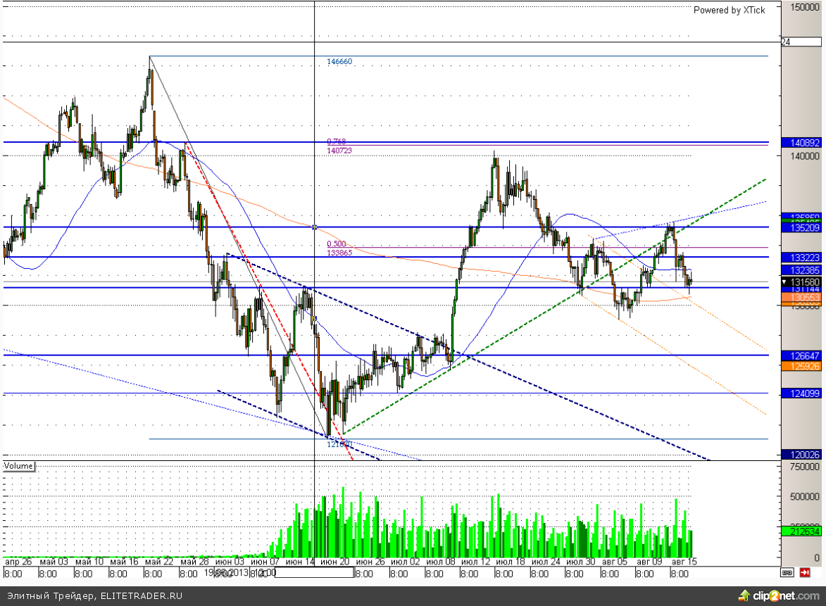Click the 0.500 Fibonacci level label
This screenshot has height=606, width=826.
point(336,244)
